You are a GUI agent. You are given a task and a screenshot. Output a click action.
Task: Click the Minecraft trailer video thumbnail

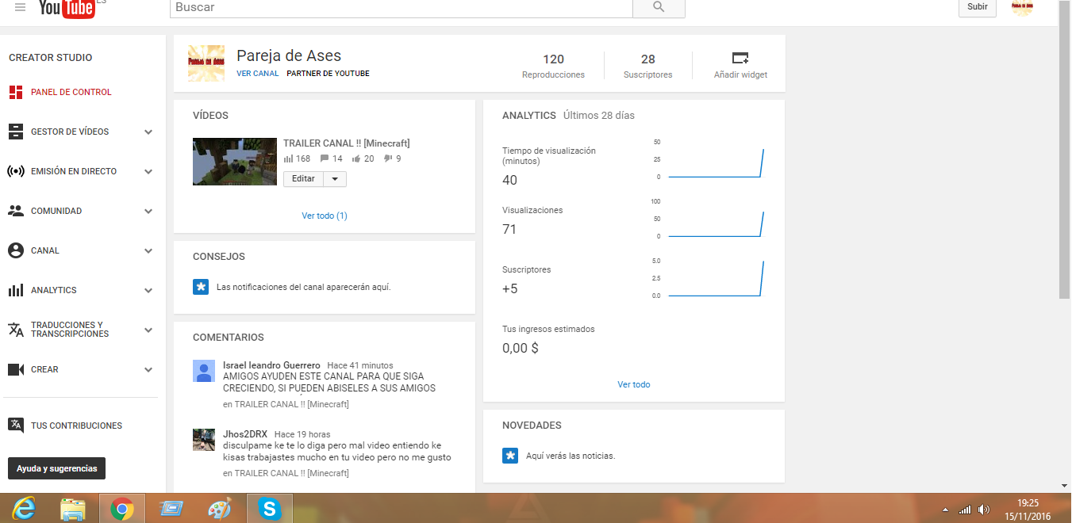pos(235,162)
